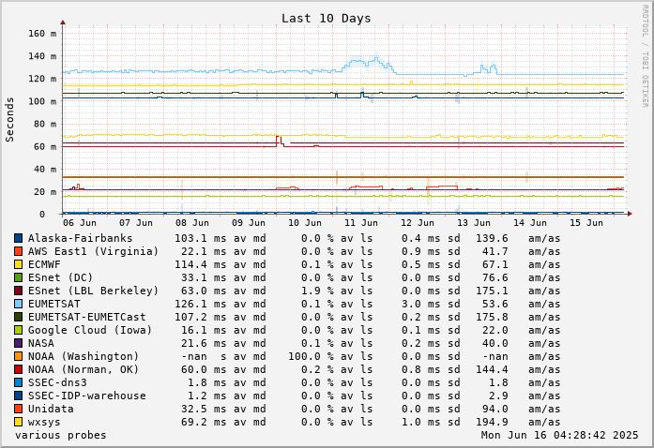Click the '160 m' y-axis tick
The image size is (654, 448).
pyautogui.click(x=42, y=34)
